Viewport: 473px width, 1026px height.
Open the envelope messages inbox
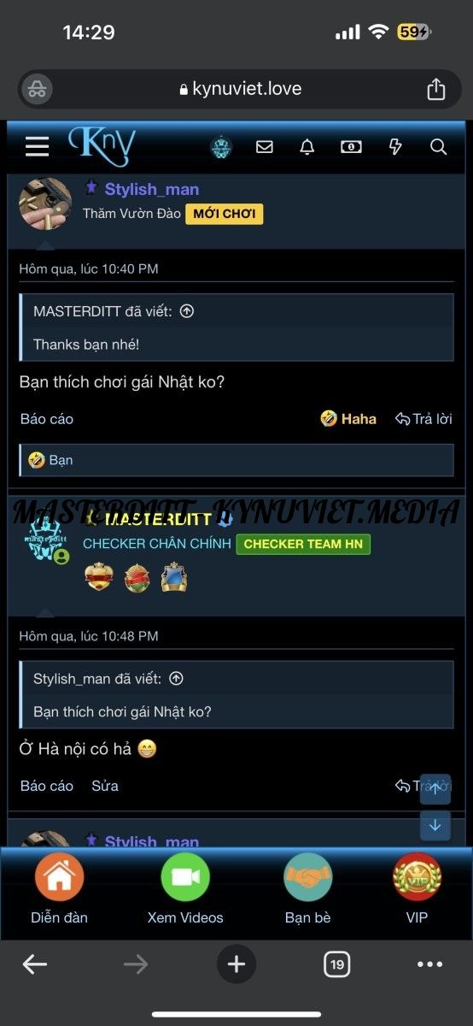pos(265,147)
